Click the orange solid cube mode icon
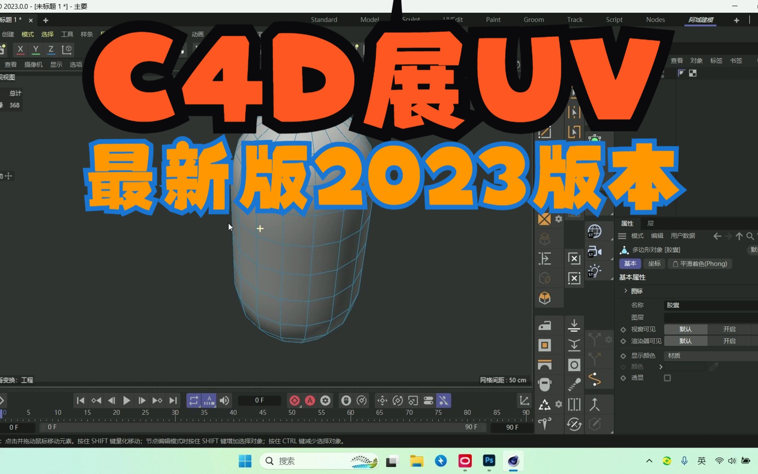Image resolution: width=758 pixels, height=474 pixels. [545, 298]
